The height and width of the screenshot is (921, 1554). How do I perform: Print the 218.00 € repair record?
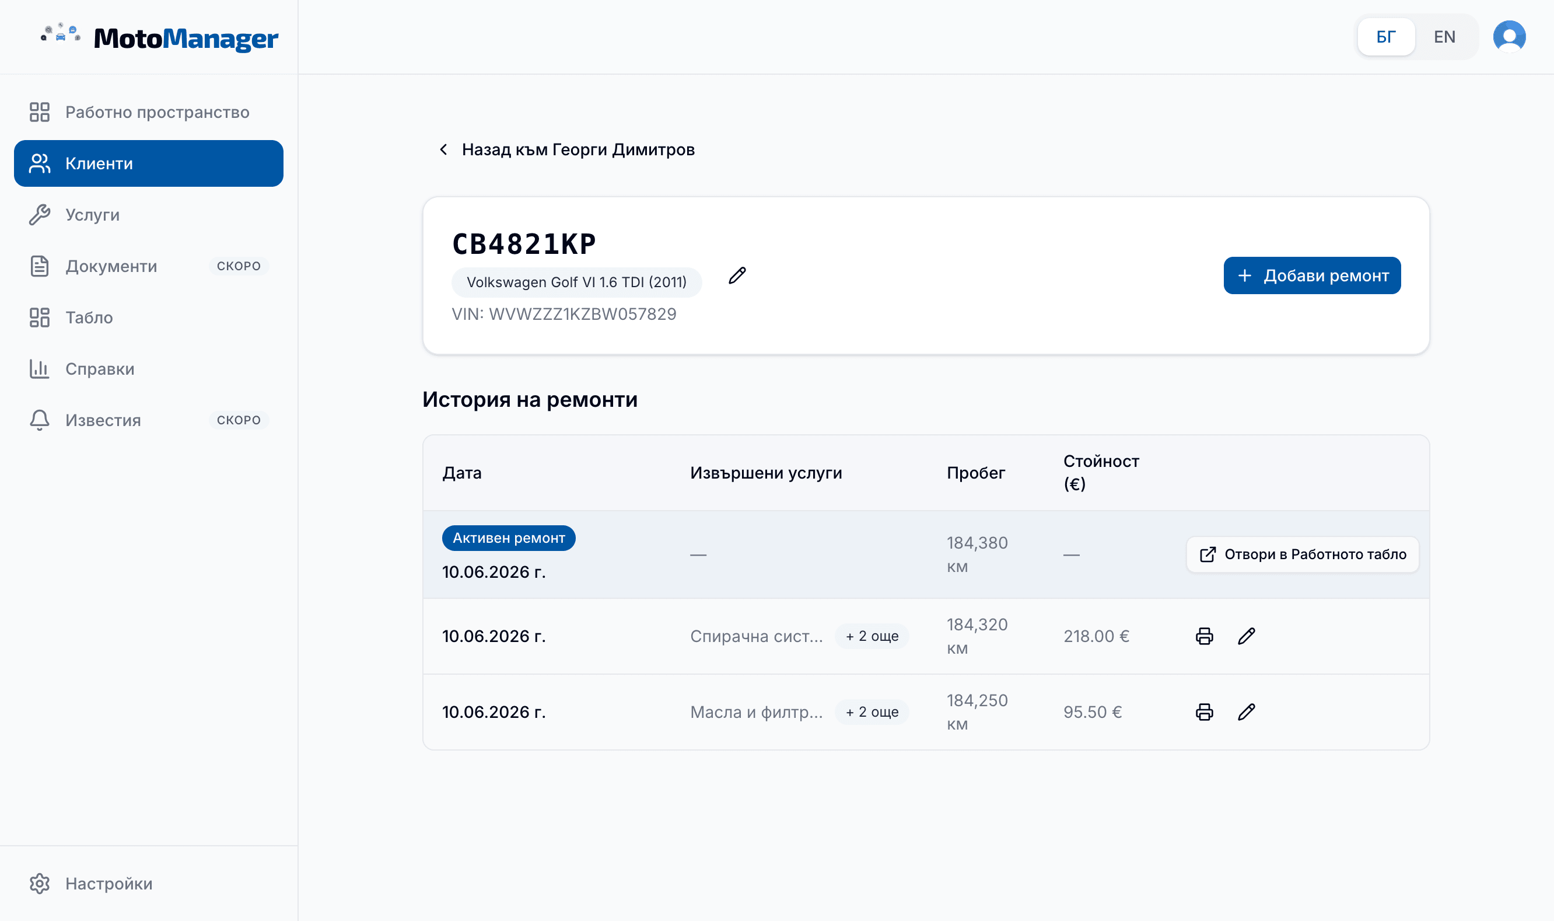click(1204, 636)
